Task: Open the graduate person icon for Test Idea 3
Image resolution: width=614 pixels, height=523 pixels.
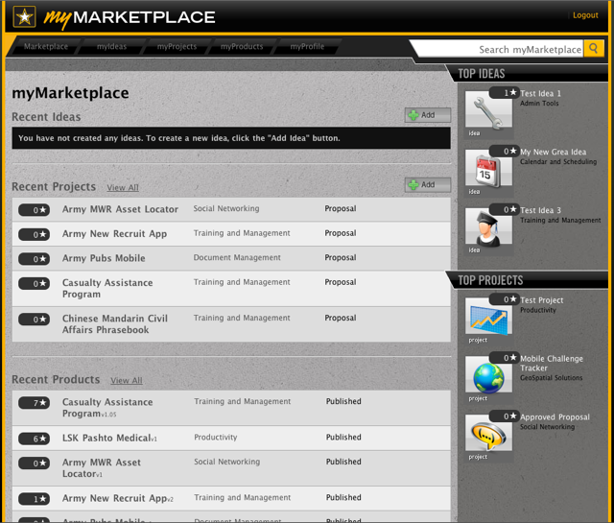Action: coord(488,228)
